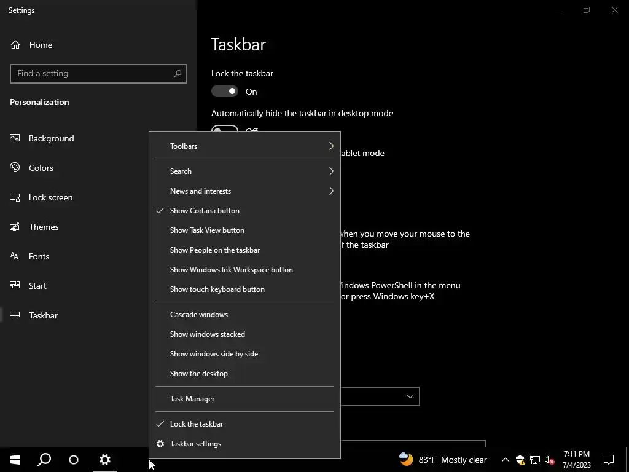Screen dimensions: 629x472
Task: Show hidden system tray icons
Action: point(506,460)
